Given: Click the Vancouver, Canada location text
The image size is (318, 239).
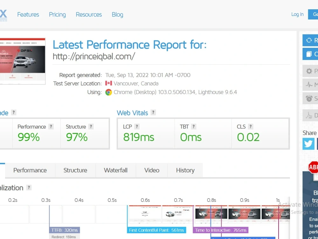Looking at the screenshot, I should (136, 83).
